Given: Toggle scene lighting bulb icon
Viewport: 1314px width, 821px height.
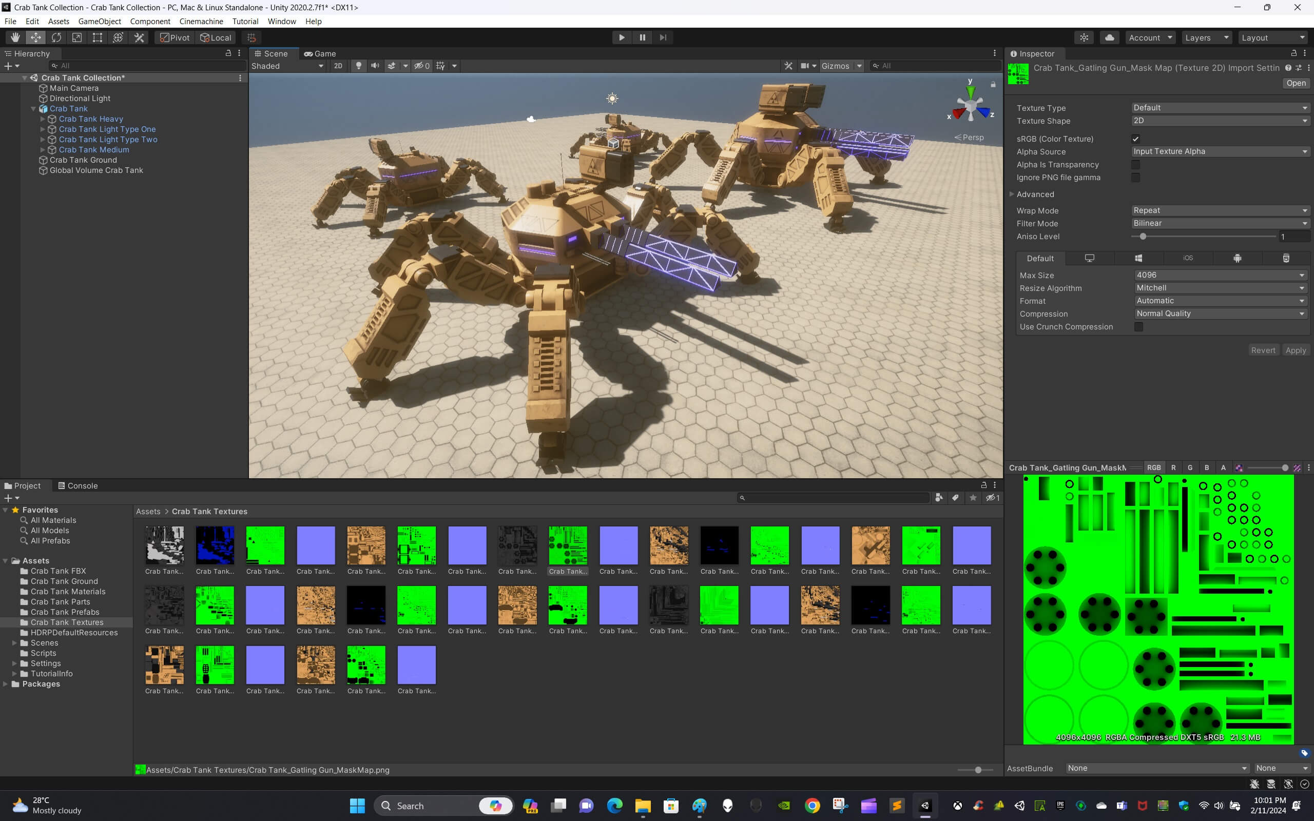Looking at the screenshot, I should click(x=358, y=66).
